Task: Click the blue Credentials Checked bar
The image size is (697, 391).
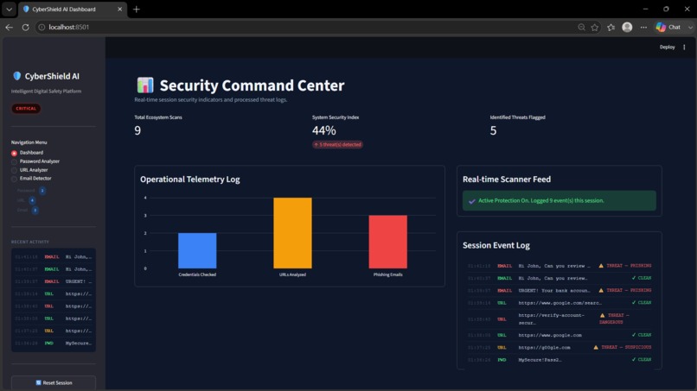Action: pos(197,250)
